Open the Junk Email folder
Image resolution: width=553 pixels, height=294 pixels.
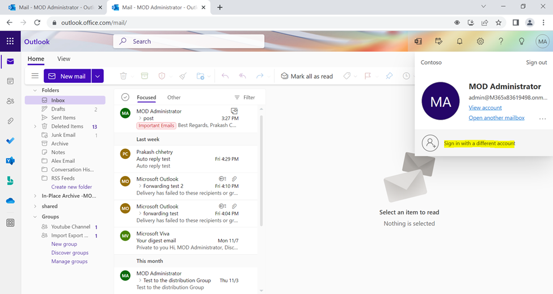click(x=65, y=135)
